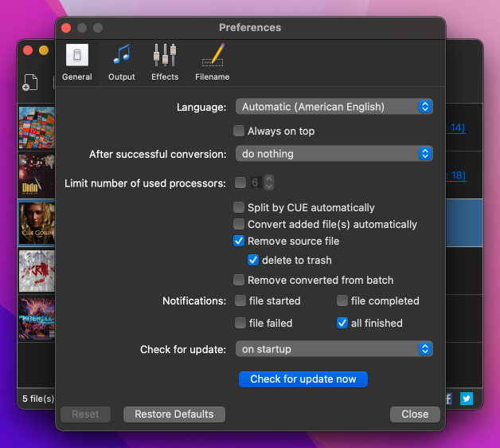Uncheck Remove source file
Image resolution: width=500 pixels, height=448 pixels.
239,241
